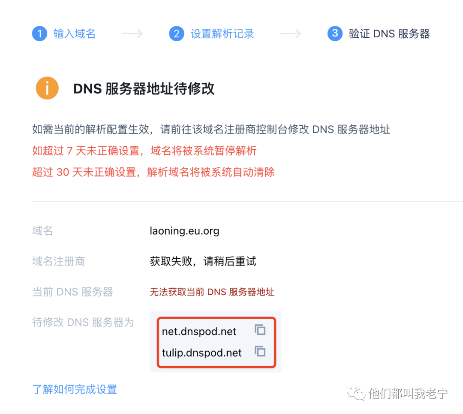Click the orange info warning icon
This screenshot has width=463, height=414.
pos(47,88)
